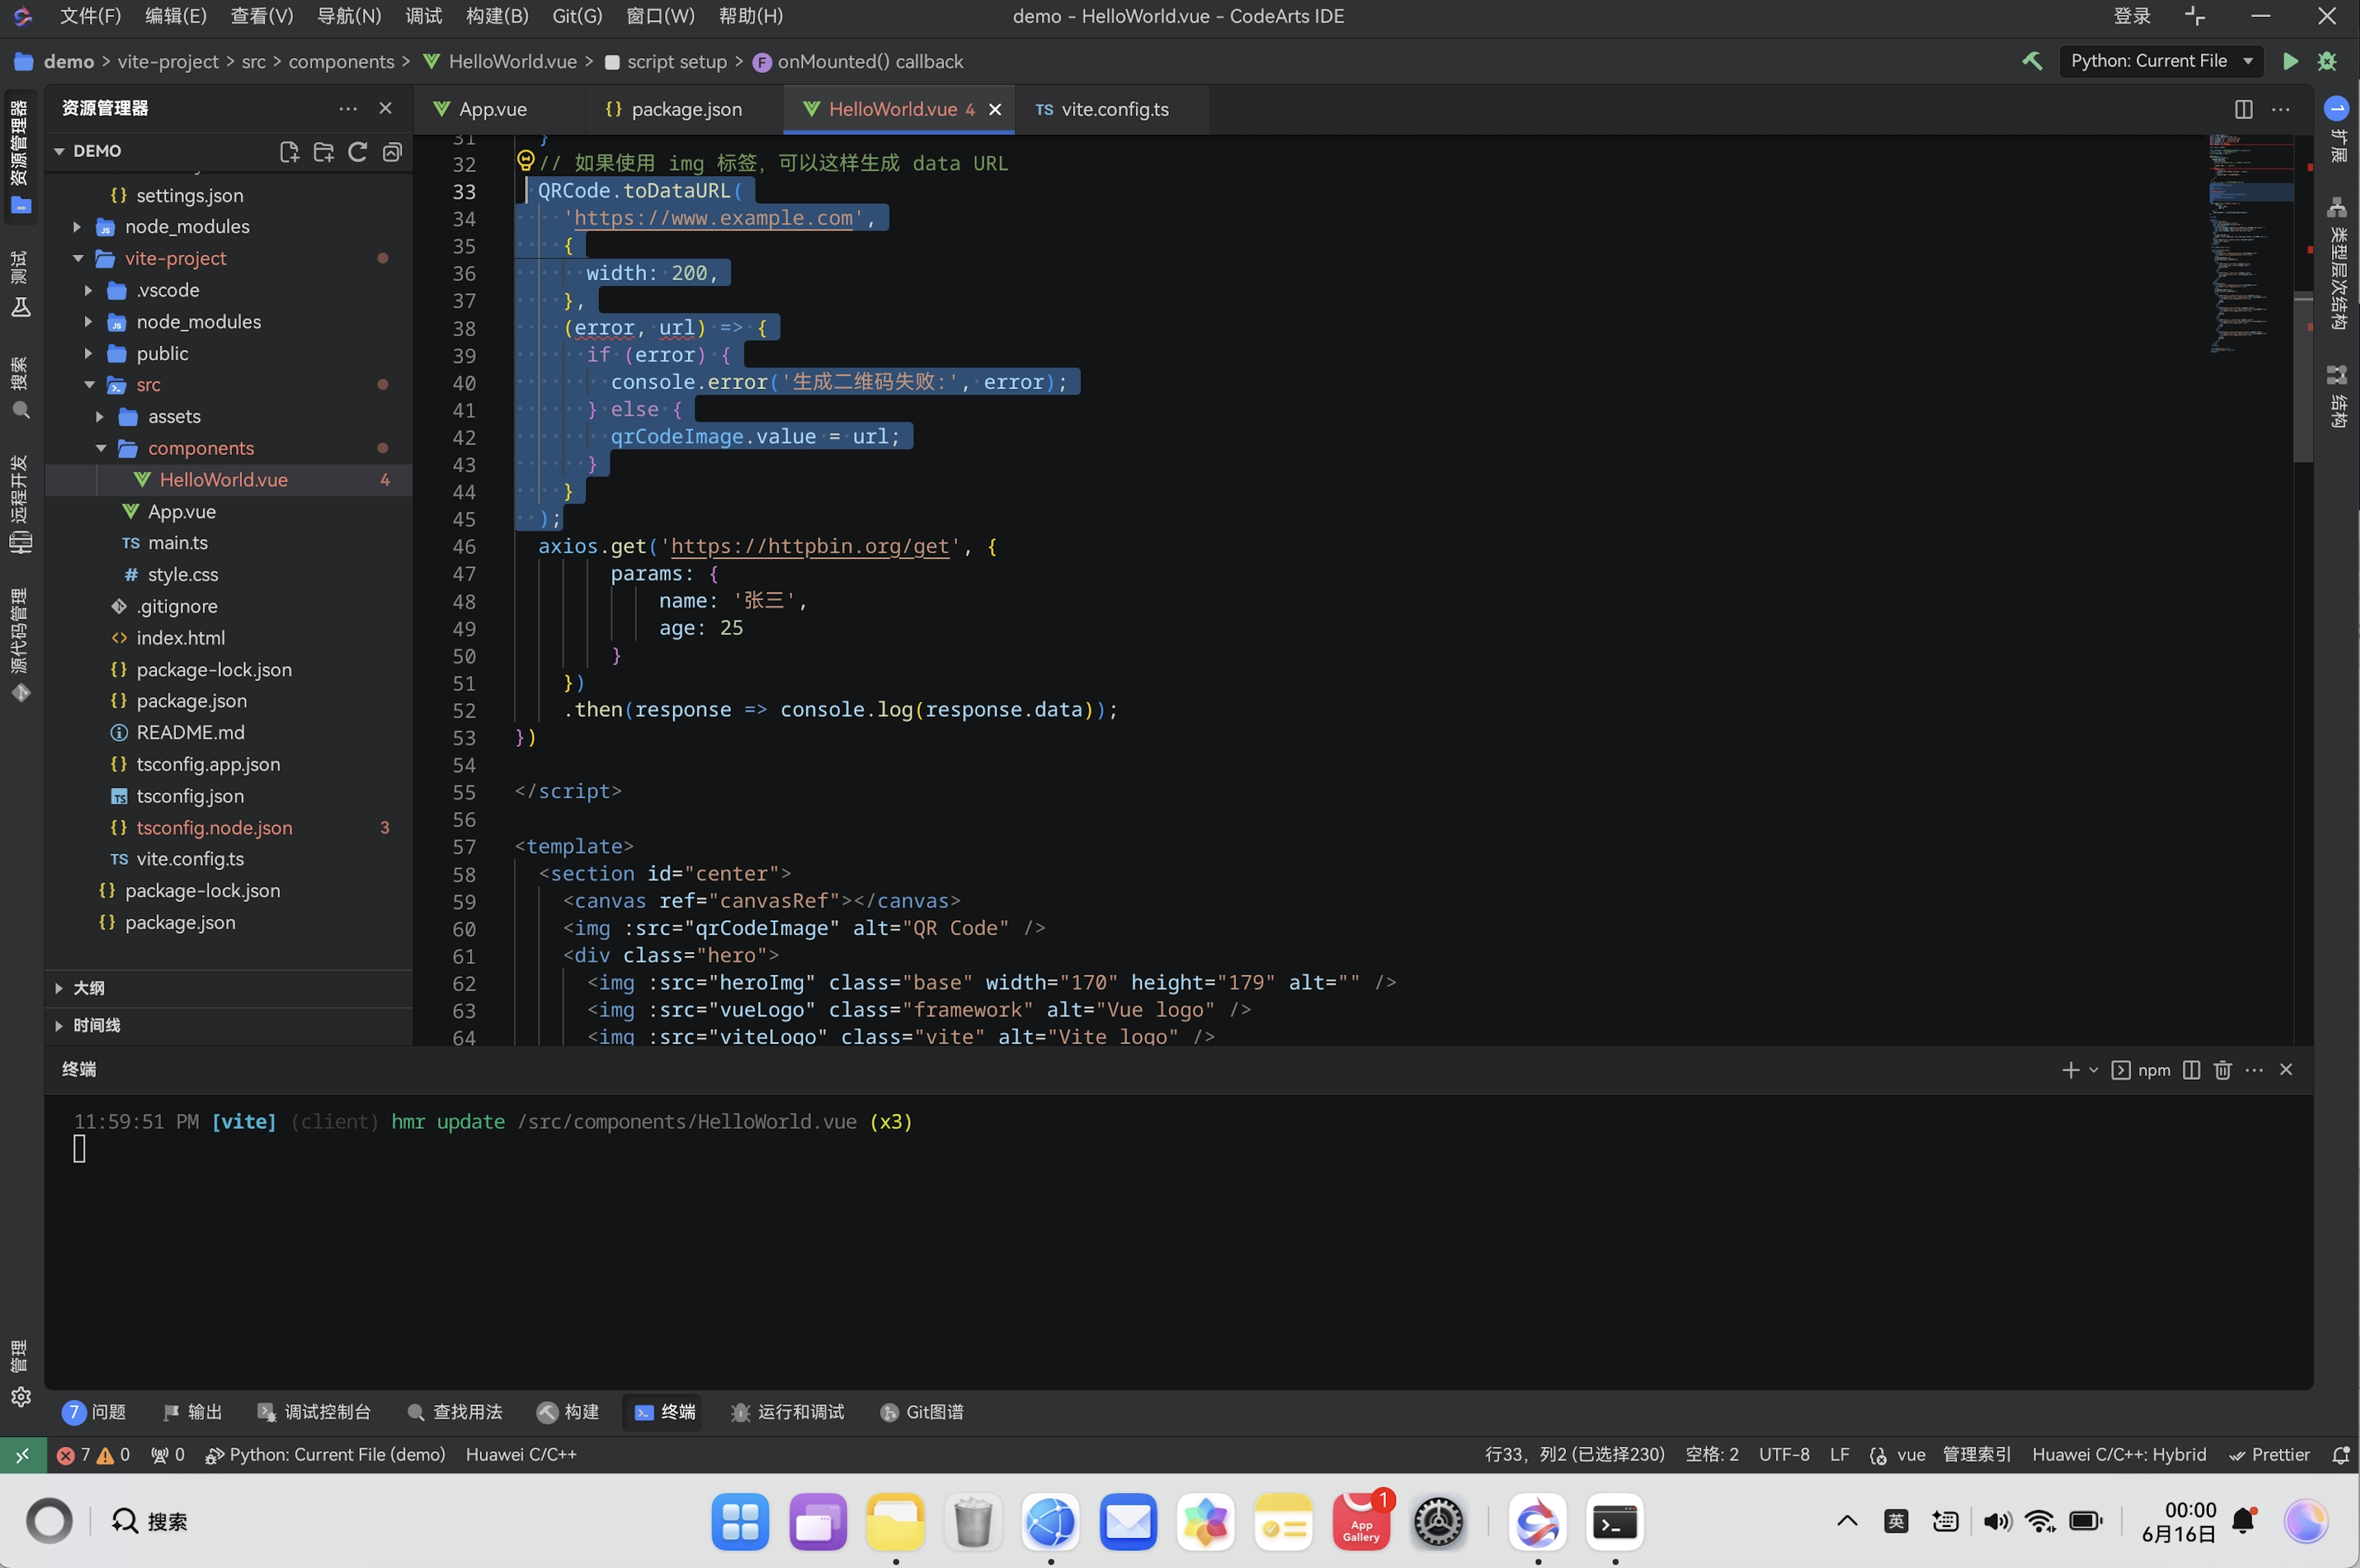
Task: Close the explorer side panel
Action: (385, 108)
